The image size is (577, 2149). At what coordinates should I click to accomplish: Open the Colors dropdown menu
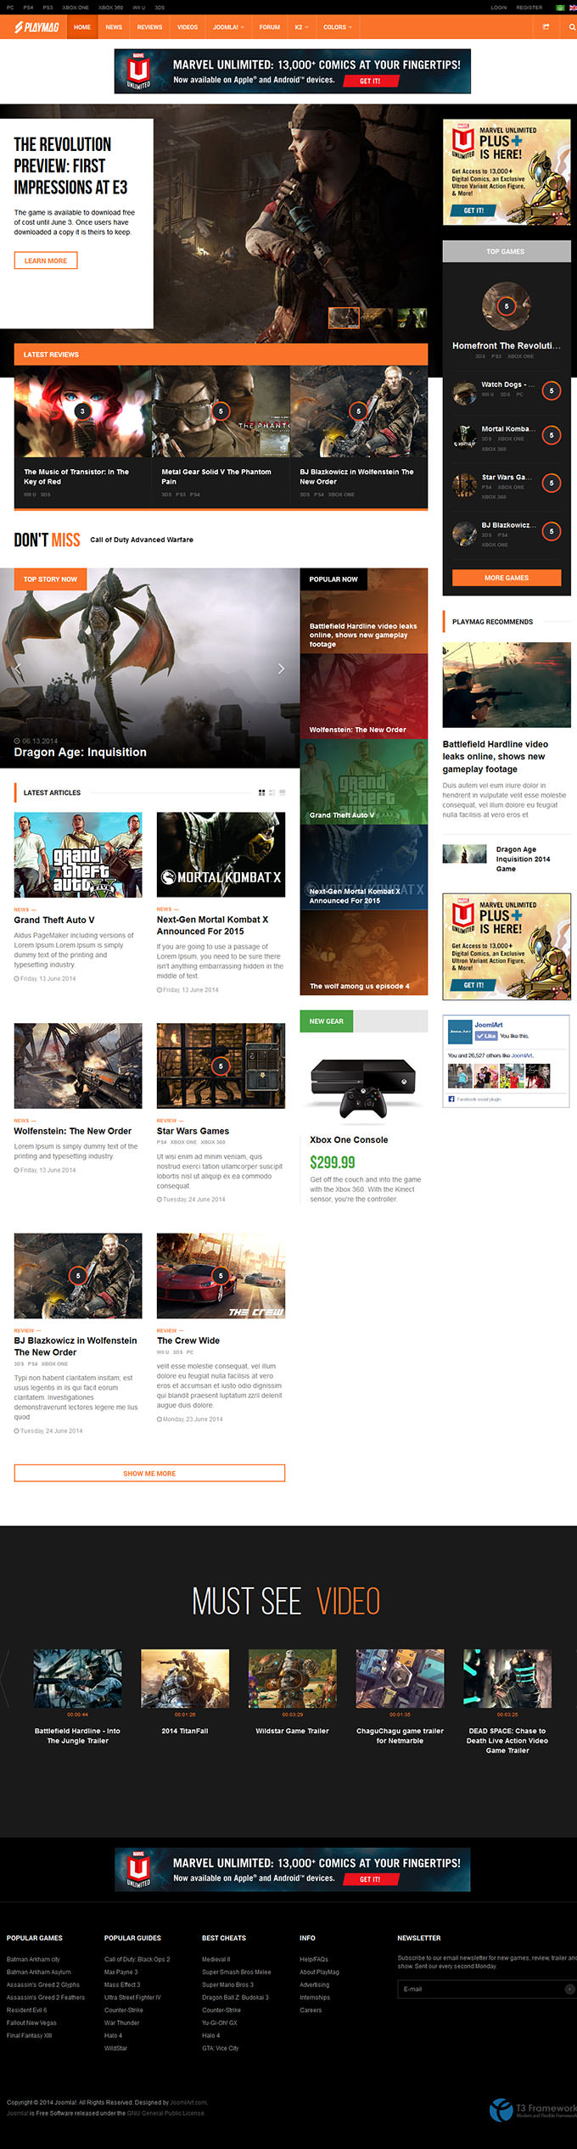coord(337,27)
